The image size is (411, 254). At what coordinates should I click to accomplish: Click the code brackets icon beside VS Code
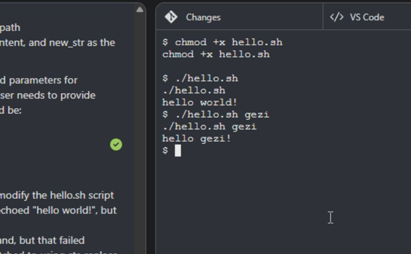pos(336,17)
